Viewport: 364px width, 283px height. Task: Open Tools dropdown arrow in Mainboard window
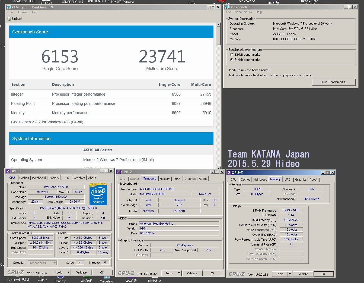(x=179, y=273)
